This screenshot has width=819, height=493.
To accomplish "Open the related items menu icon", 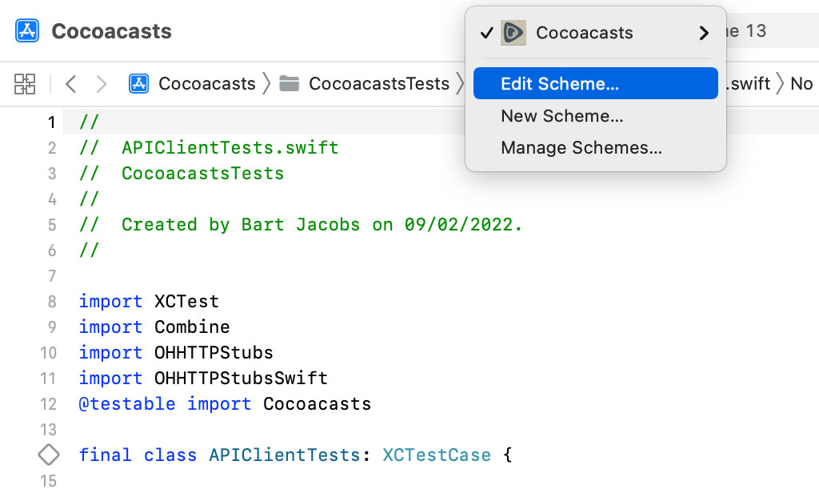I will click(x=25, y=83).
